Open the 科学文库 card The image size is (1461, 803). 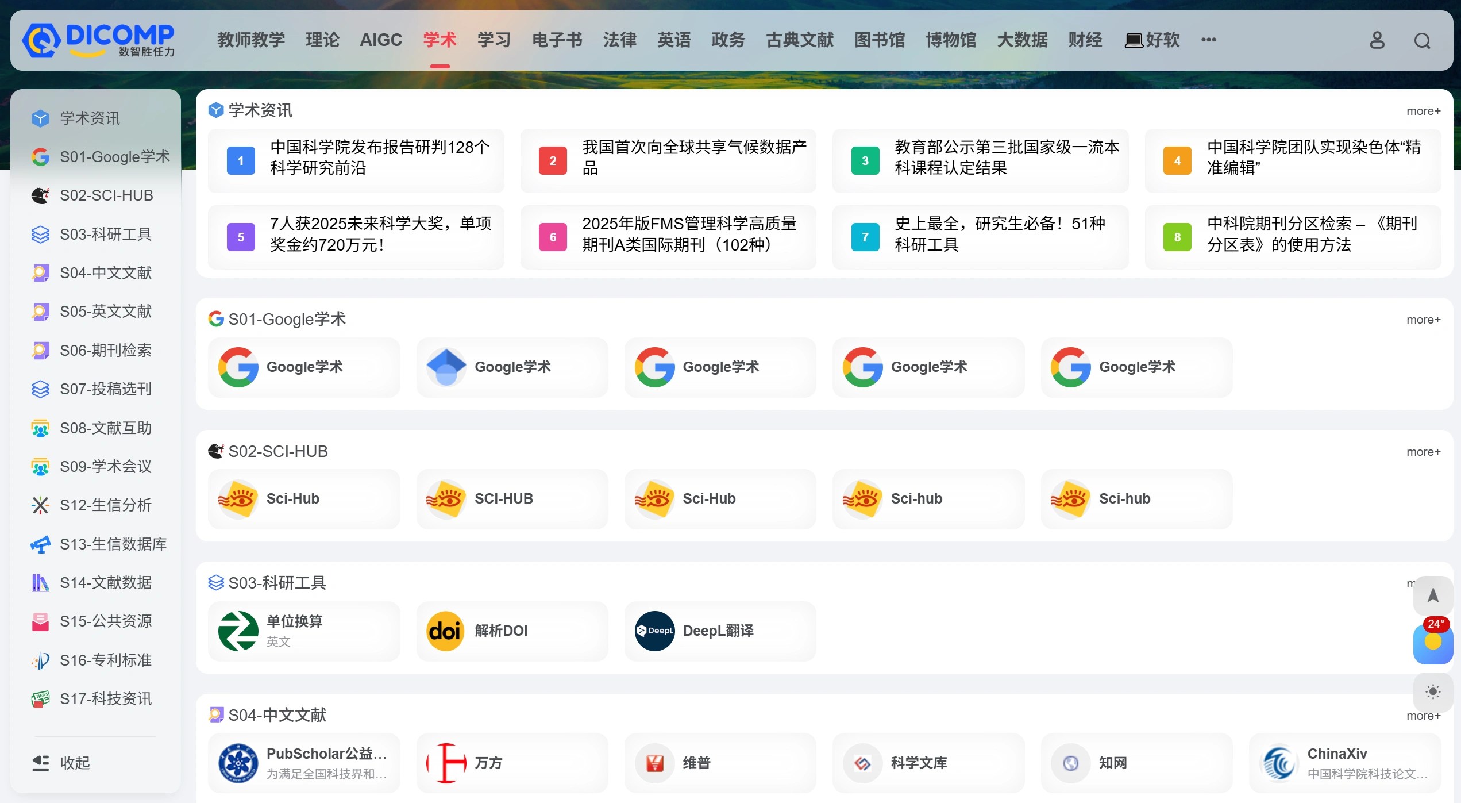coord(928,763)
